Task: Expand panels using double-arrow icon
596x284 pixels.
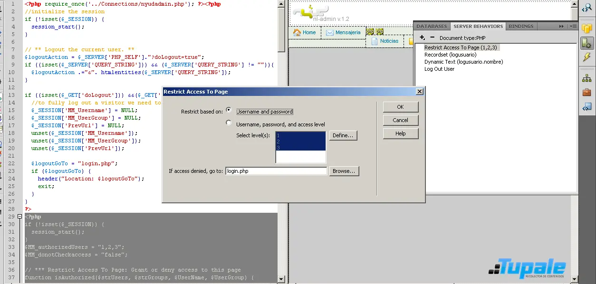Action: click(x=561, y=26)
